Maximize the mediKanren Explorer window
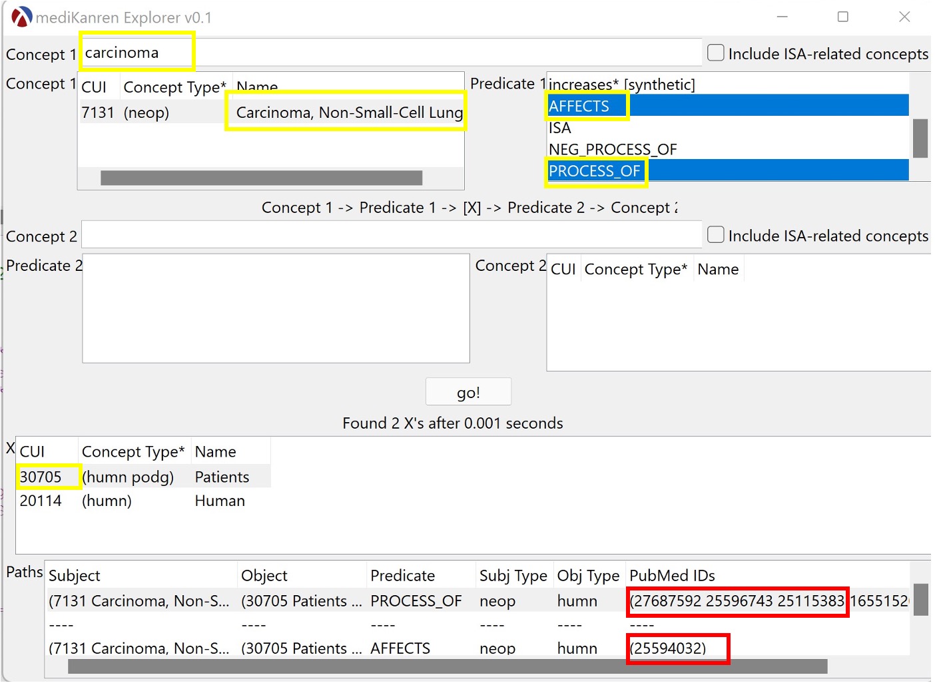This screenshot has width=935, height=687. coord(842,17)
